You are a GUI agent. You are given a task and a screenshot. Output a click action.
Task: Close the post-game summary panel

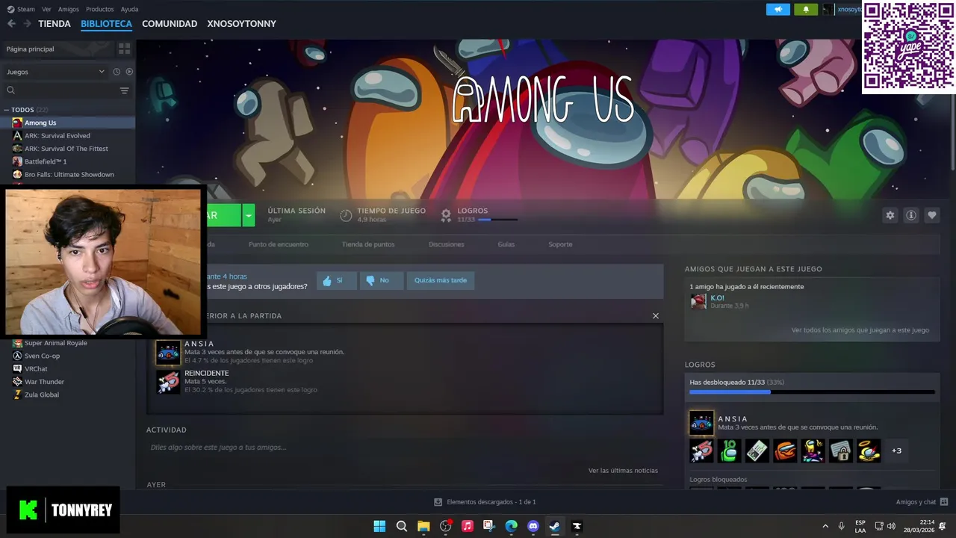coord(656,316)
